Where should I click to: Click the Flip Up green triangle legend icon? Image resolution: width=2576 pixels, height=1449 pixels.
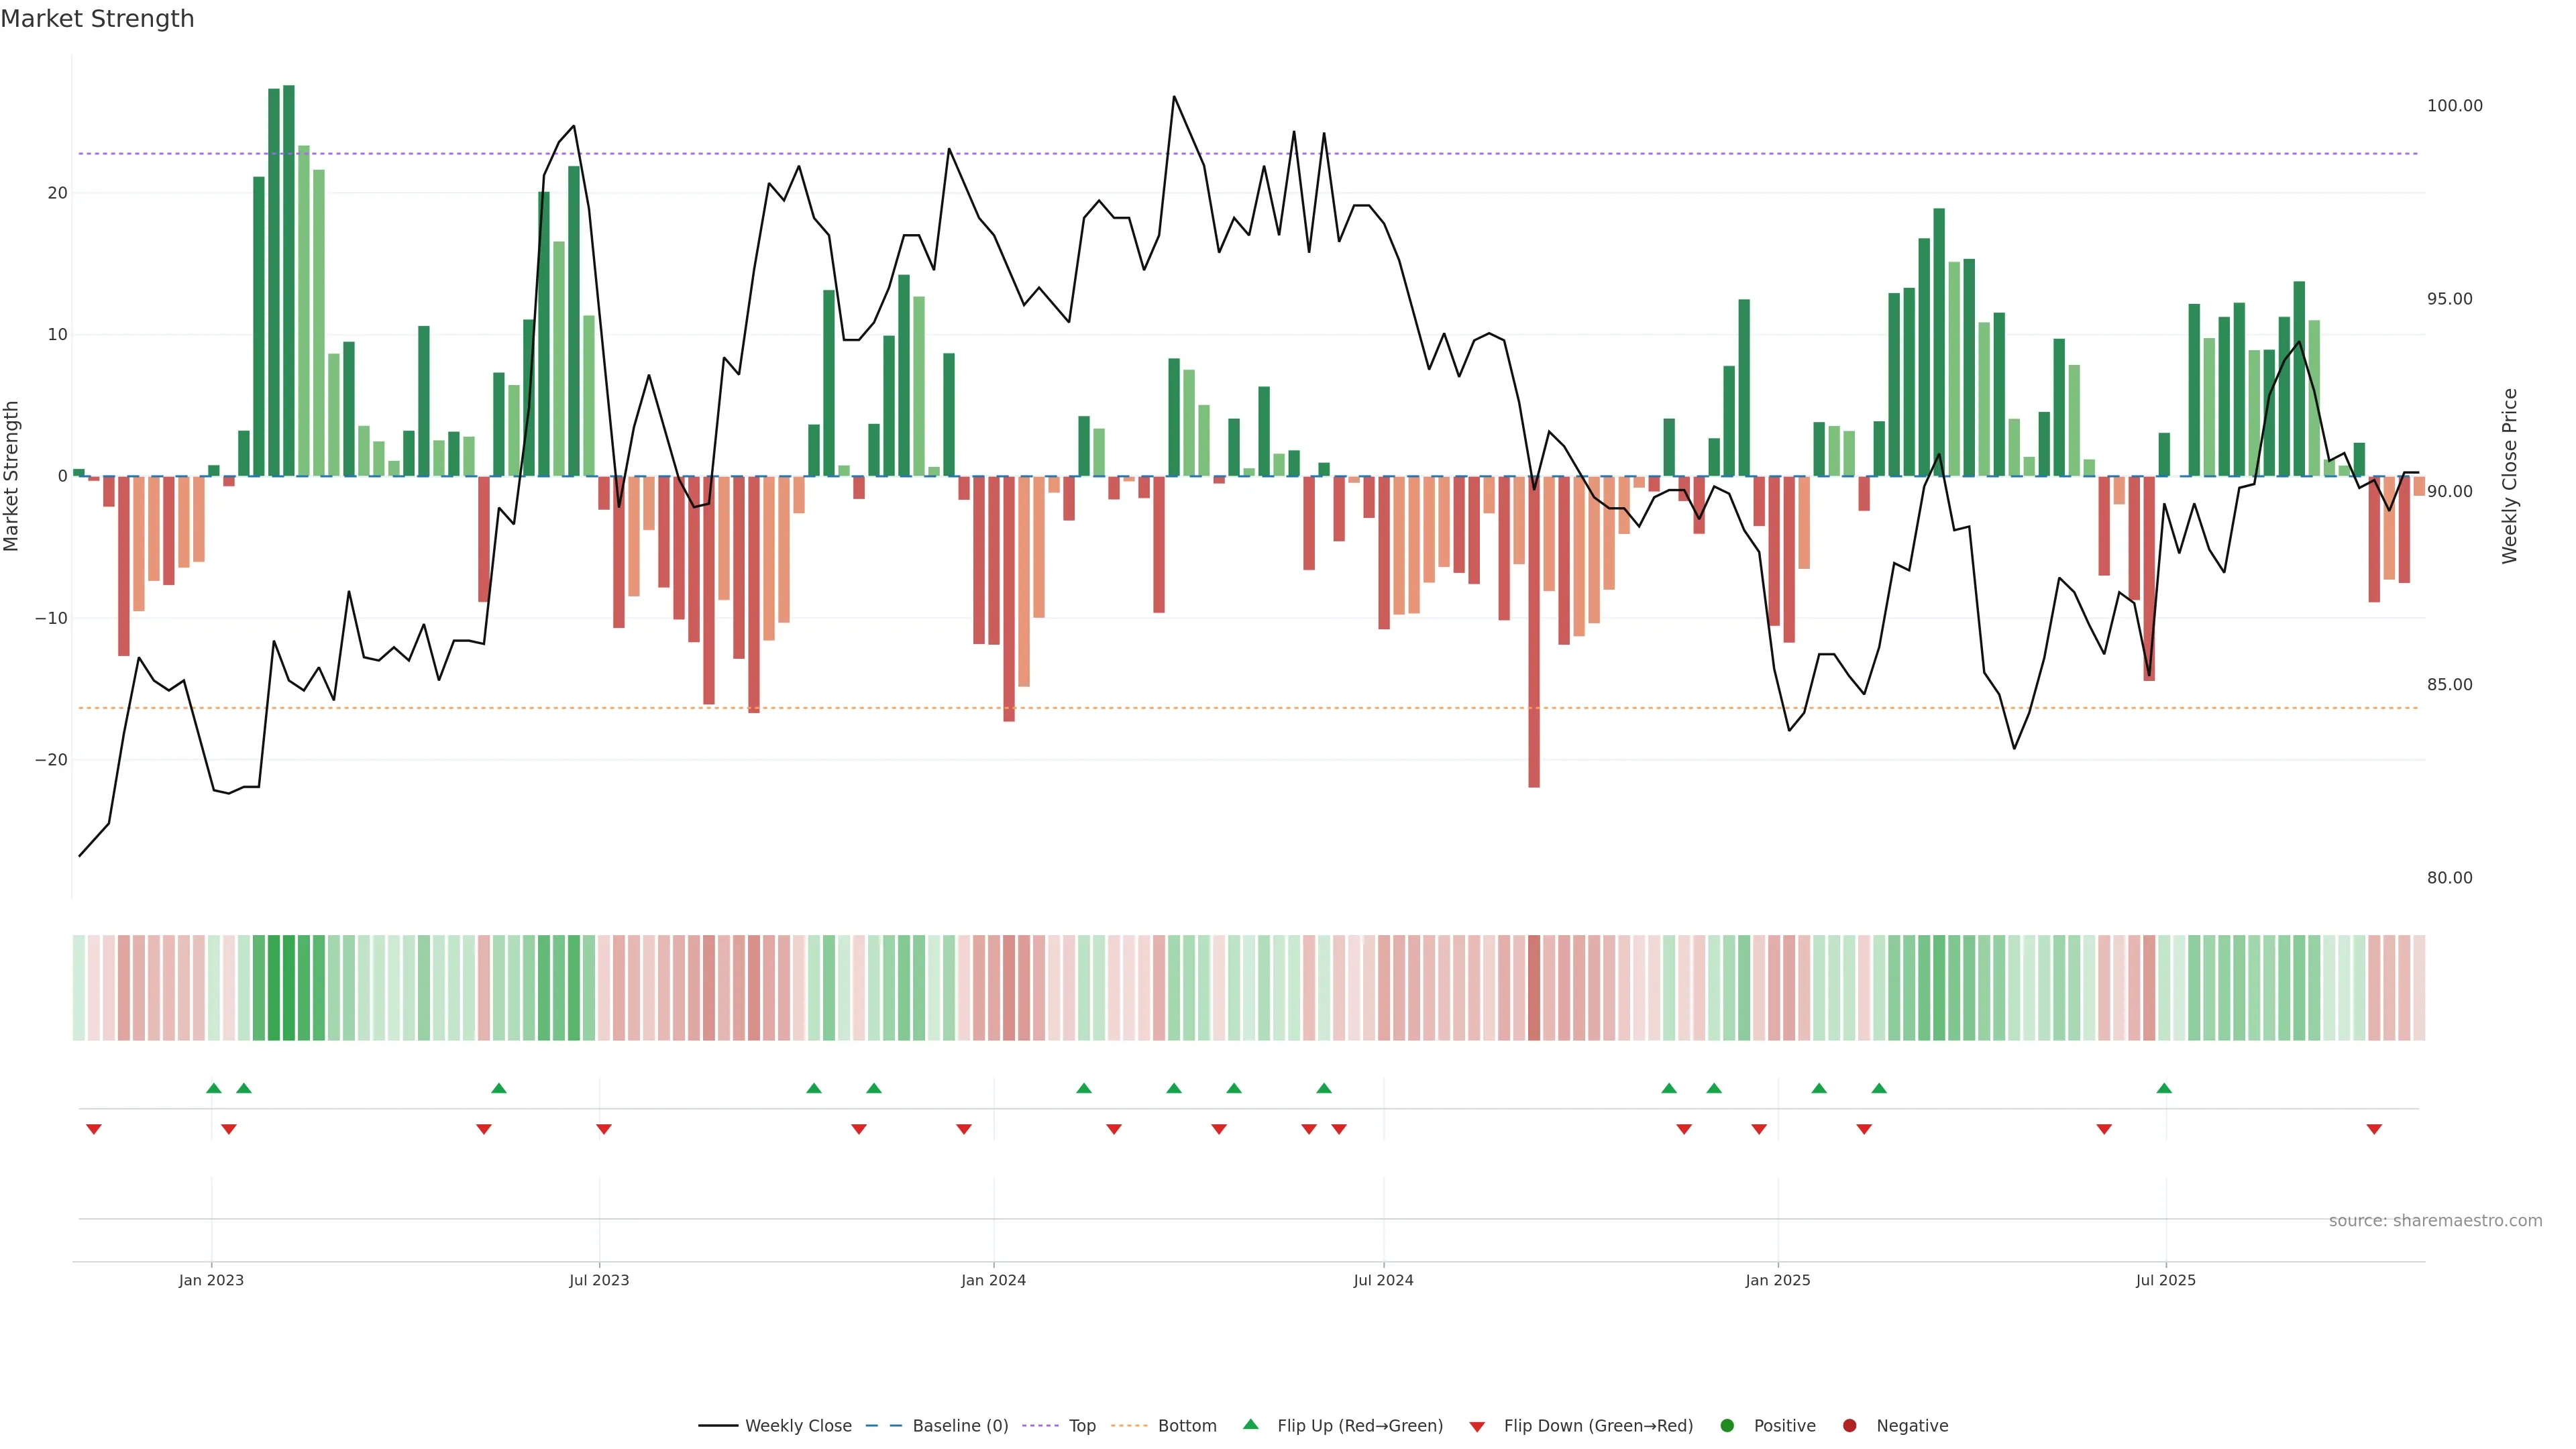tap(1250, 1425)
